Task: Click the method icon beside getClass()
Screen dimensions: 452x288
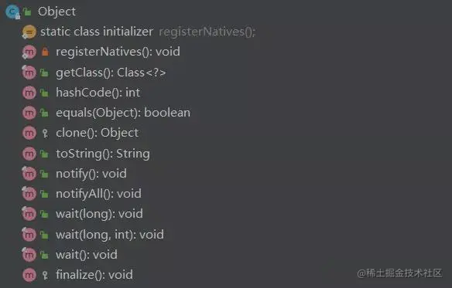Action: coord(29,73)
